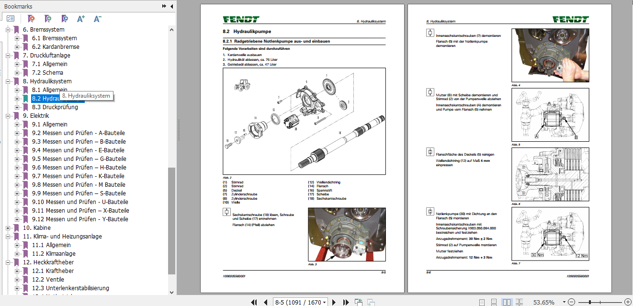The height and width of the screenshot is (306, 633).
Task: Open bookmark 8.3 Druckprüfung
Action: [x=55, y=107]
